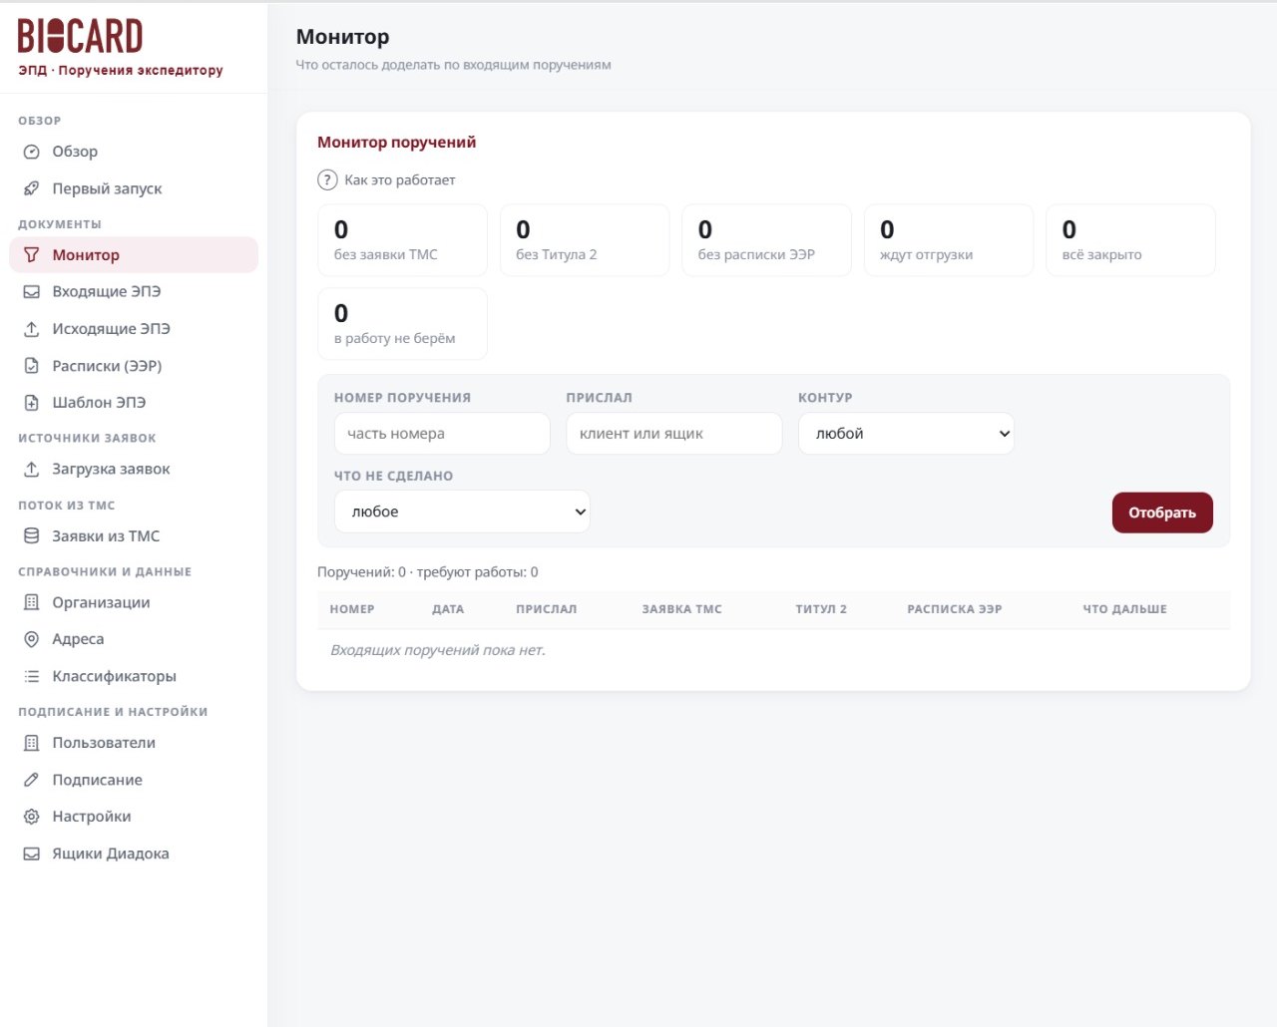1277x1027 pixels.
Task: Focus the Номер поручения input field
Action: click(x=442, y=434)
